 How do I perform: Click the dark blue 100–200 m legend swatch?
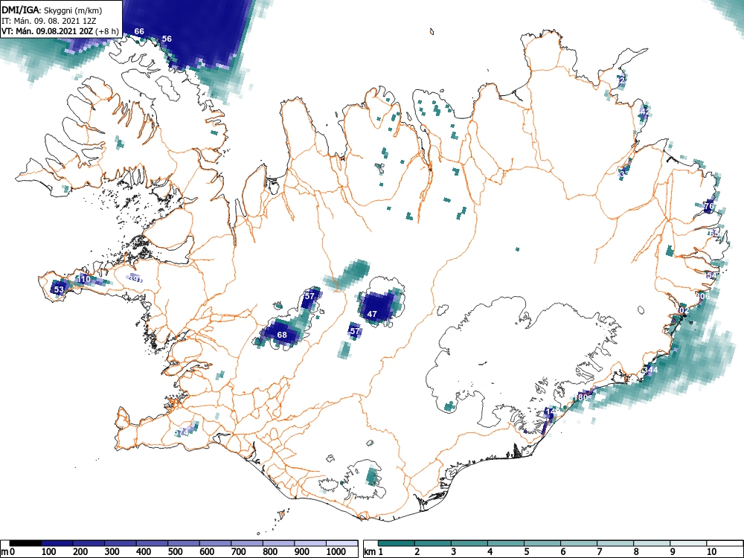click(x=57, y=543)
